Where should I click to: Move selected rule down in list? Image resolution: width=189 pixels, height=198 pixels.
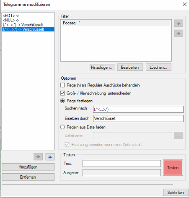coord(38,157)
